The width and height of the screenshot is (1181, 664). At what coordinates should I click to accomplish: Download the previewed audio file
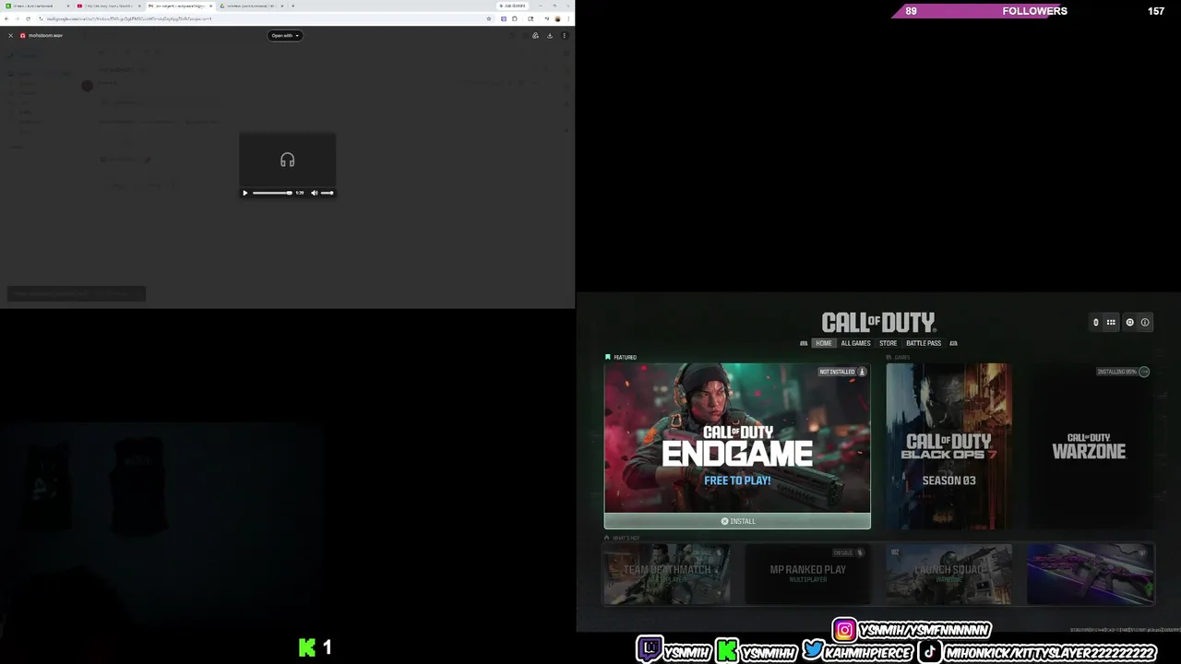550,35
